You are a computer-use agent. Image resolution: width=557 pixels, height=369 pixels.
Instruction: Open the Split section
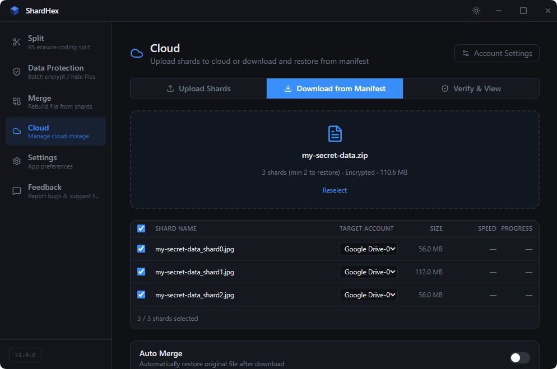pyautogui.click(x=56, y=42)
